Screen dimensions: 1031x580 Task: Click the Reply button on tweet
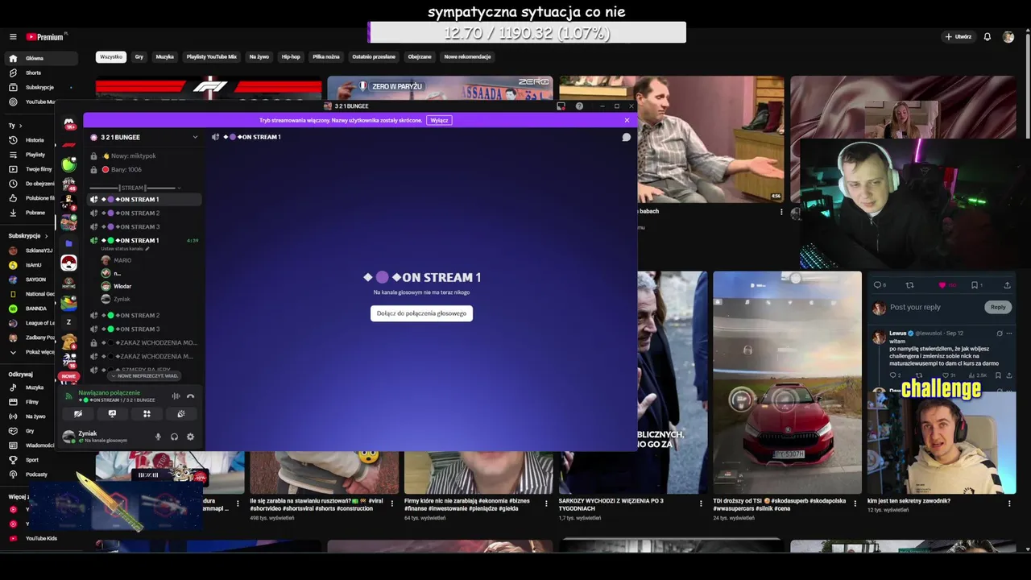[998, 307]
